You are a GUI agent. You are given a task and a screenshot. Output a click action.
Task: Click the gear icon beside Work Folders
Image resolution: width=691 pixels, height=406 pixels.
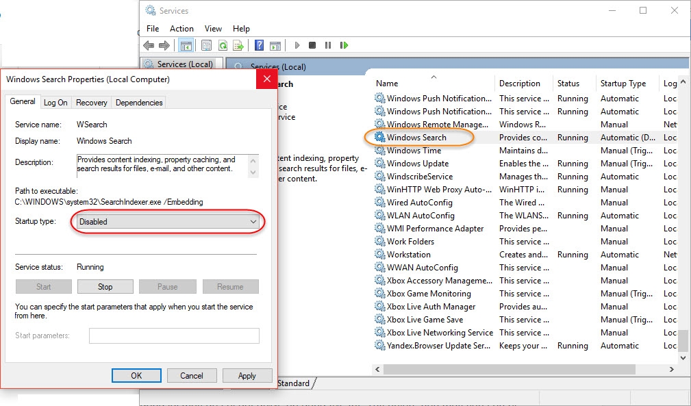point(379,241)
